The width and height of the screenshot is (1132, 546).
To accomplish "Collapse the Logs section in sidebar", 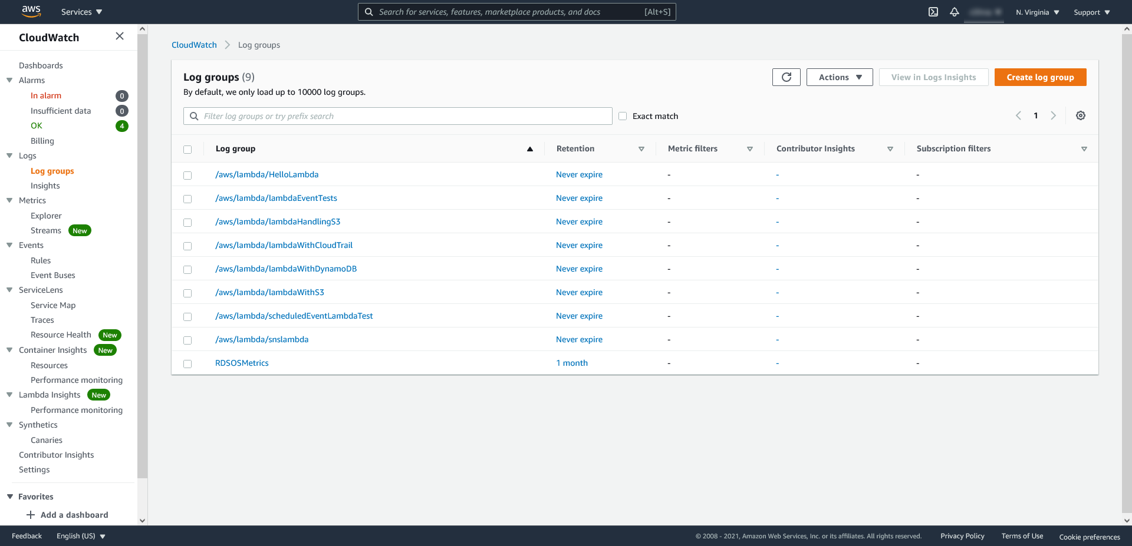I will [9, 155].
